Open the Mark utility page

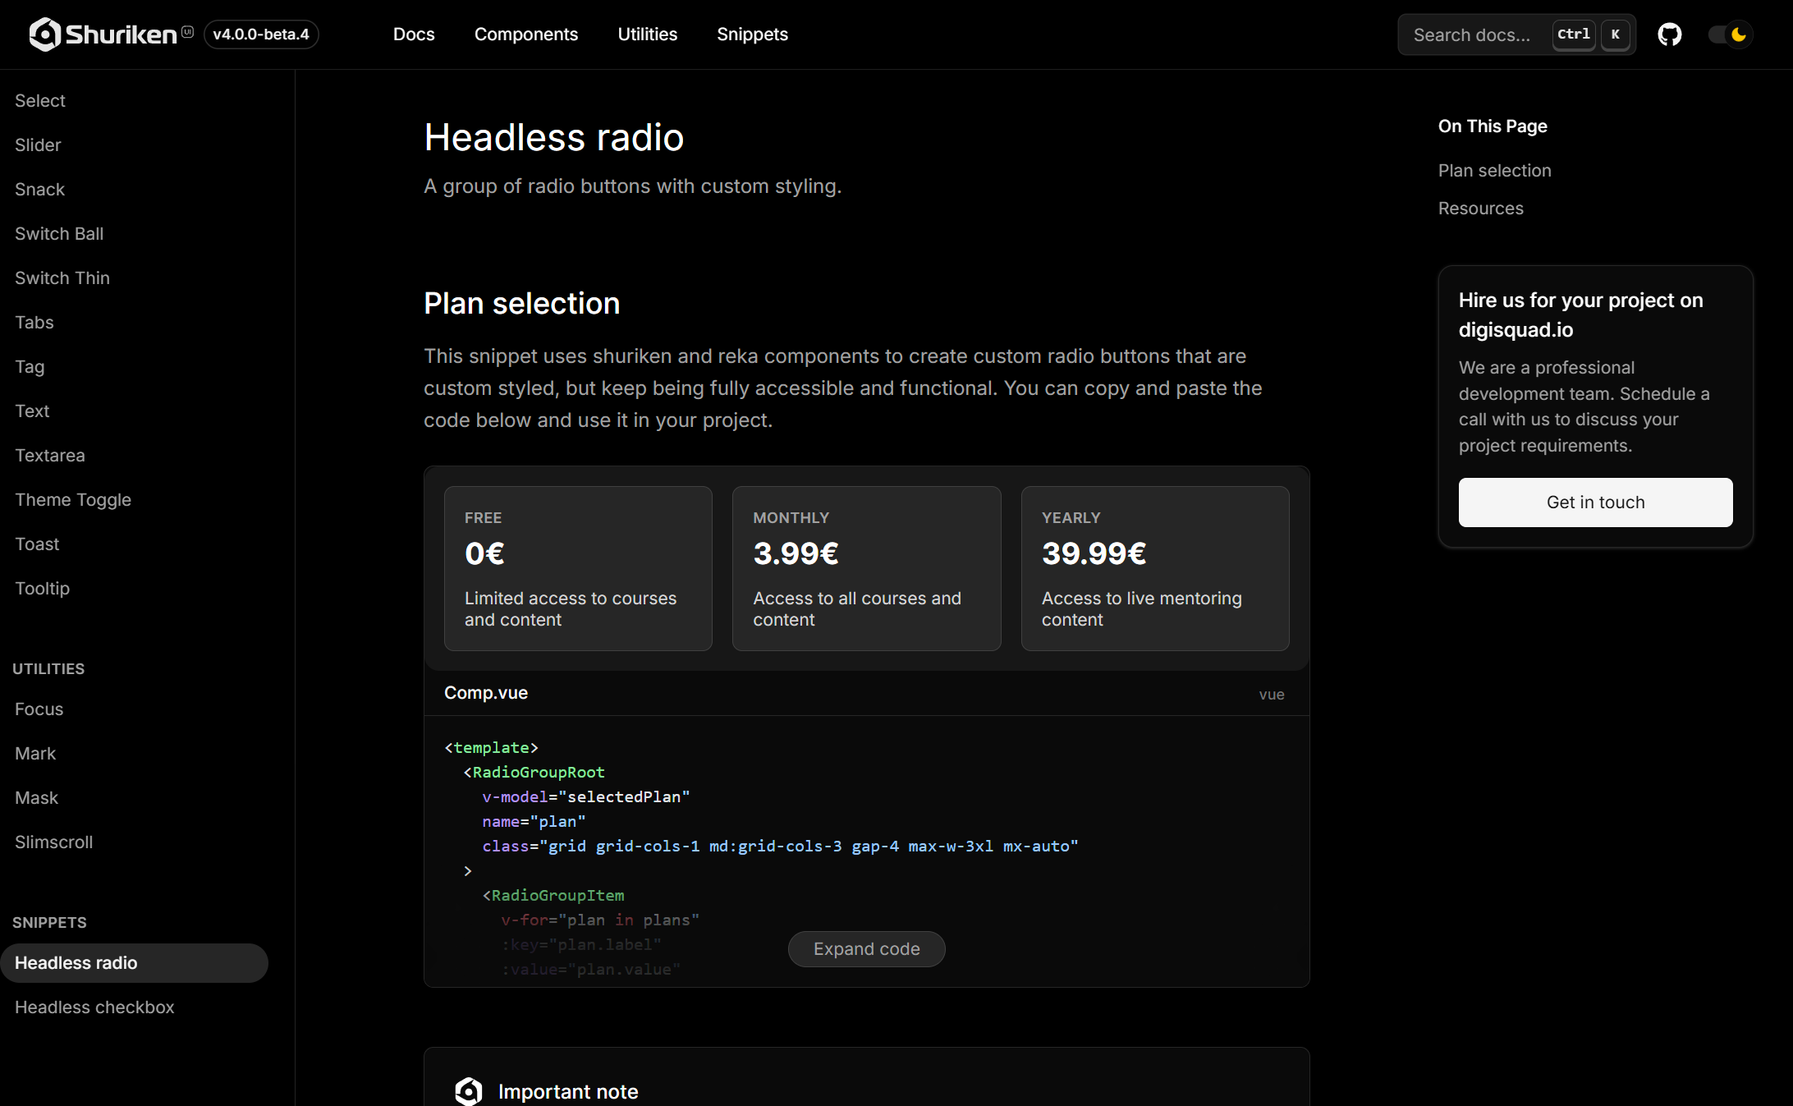[x=35, y=753]
